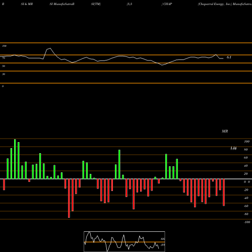Click the MR label above the histogram
Image resolution: width=252 pixels, height=252 pixels.
tap(225, 131)
